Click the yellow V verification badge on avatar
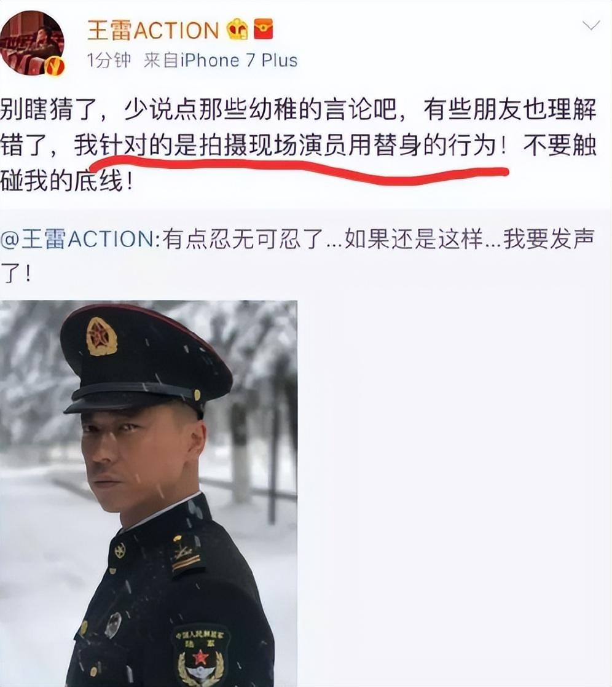612x687 pixels. point(55,66)
